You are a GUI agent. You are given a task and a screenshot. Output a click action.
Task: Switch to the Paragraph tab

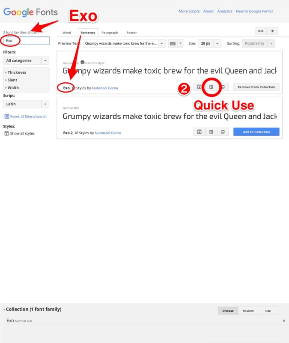click(x=110, y=33)
